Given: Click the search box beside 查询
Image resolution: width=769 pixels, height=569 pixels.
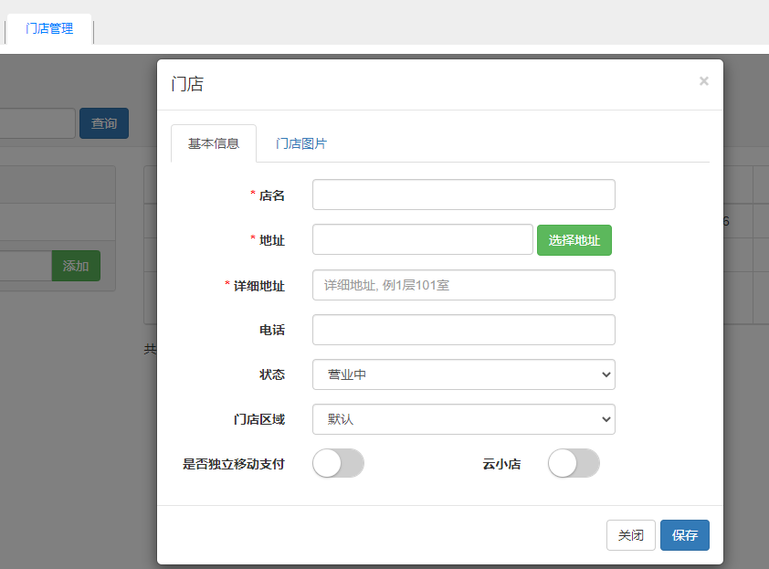Looking at the screenshot, I should tap(37, 123).
